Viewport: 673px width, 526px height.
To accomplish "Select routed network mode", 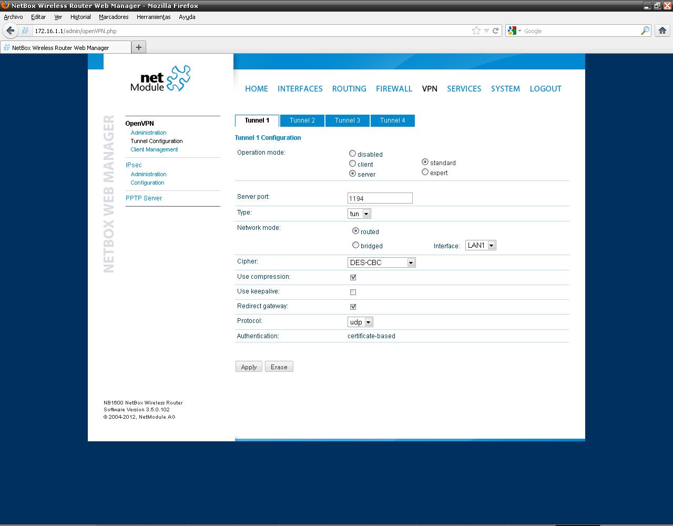I will [355, 231].
